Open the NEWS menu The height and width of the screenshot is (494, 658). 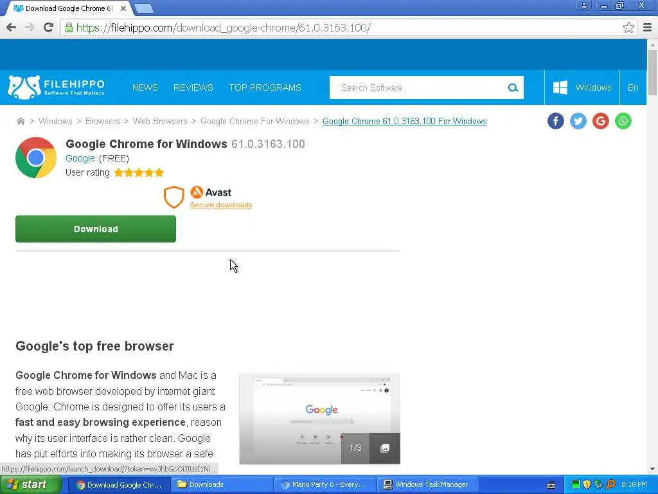pos(145,87)
